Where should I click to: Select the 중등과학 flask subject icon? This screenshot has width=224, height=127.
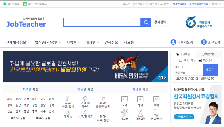point(140,113)
